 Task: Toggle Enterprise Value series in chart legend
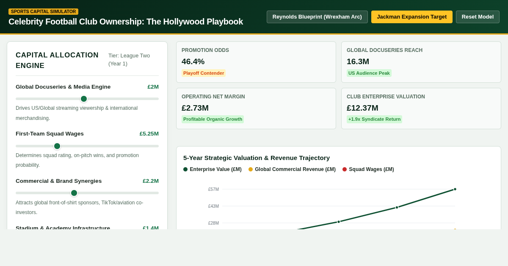pyautogui.click(x=213, y=169)
